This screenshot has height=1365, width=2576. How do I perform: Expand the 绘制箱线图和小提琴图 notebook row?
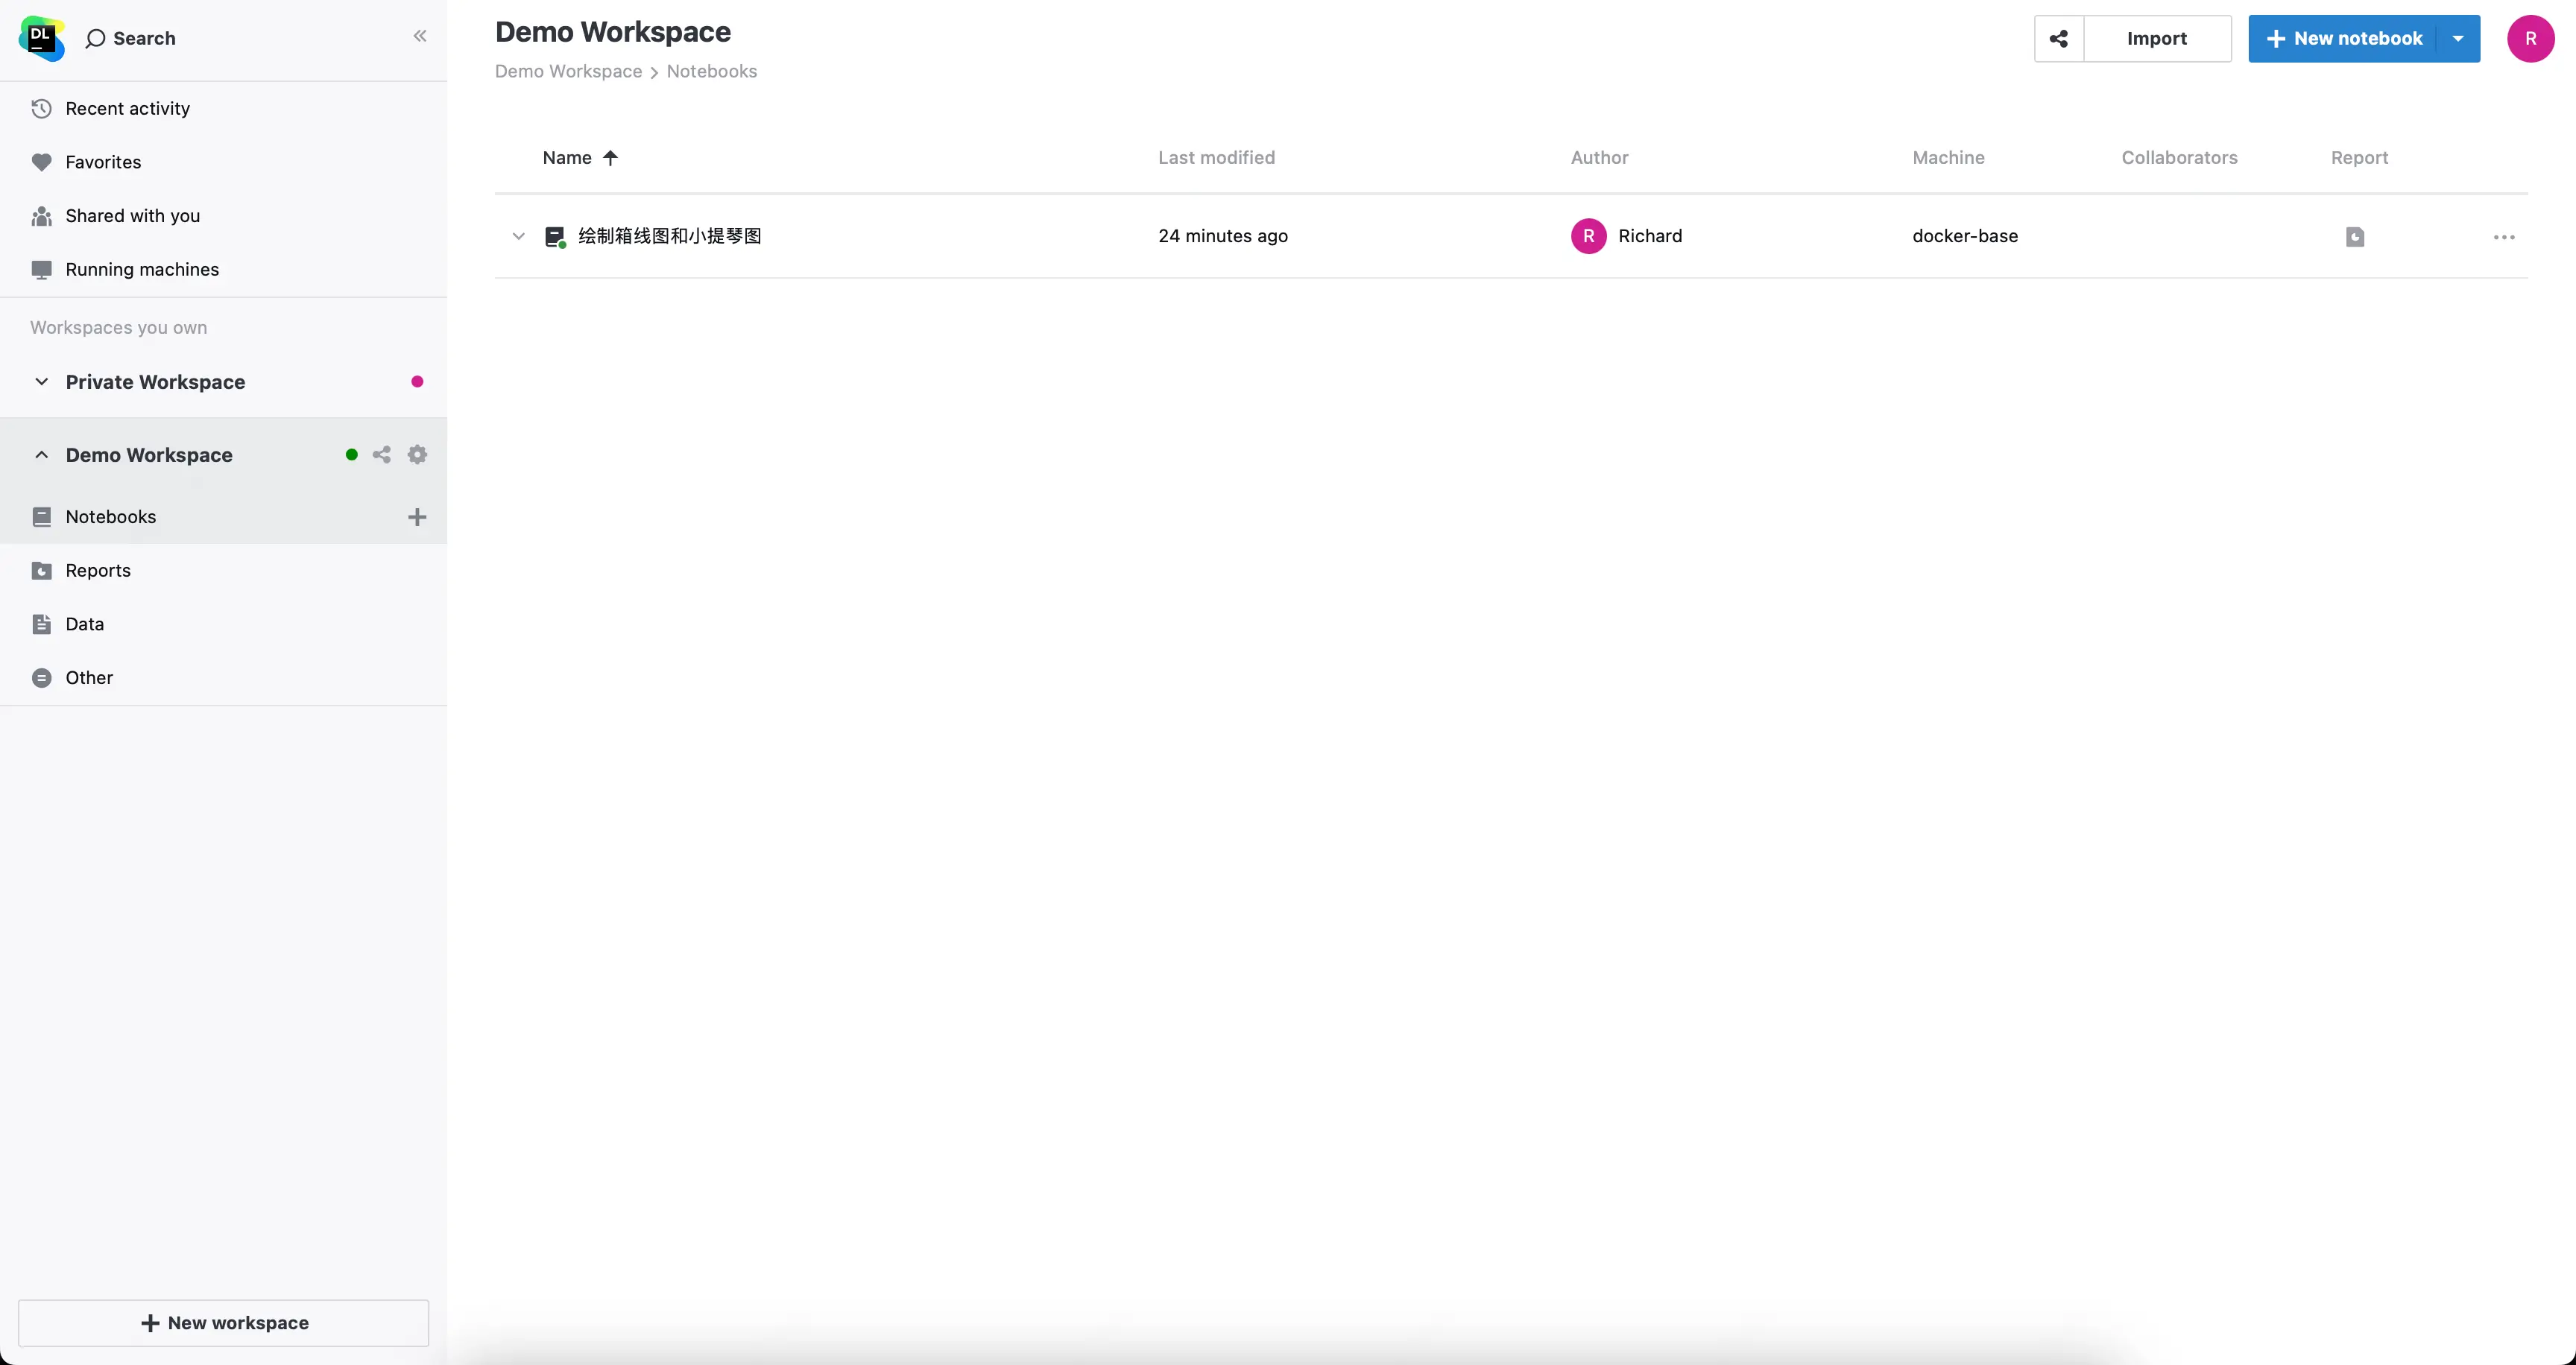coord(518,237)
